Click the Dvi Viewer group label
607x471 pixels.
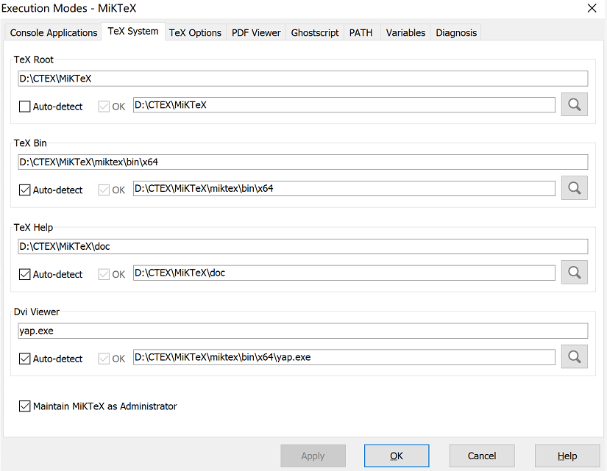point(37,312)
